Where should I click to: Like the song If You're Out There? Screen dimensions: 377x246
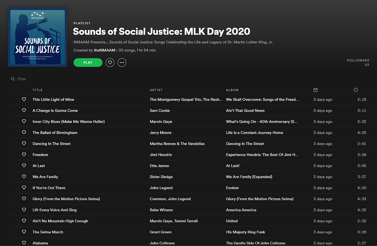click(x=24, y=188)
